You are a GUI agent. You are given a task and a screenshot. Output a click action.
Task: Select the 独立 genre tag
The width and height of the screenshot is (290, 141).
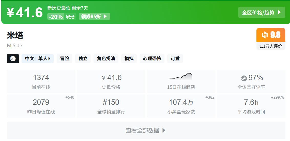click(x=83, y=59)
